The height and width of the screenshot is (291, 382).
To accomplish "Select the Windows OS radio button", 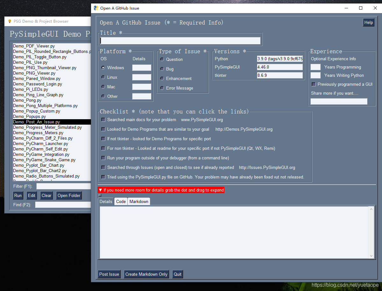I will click(x=103, y=68).
